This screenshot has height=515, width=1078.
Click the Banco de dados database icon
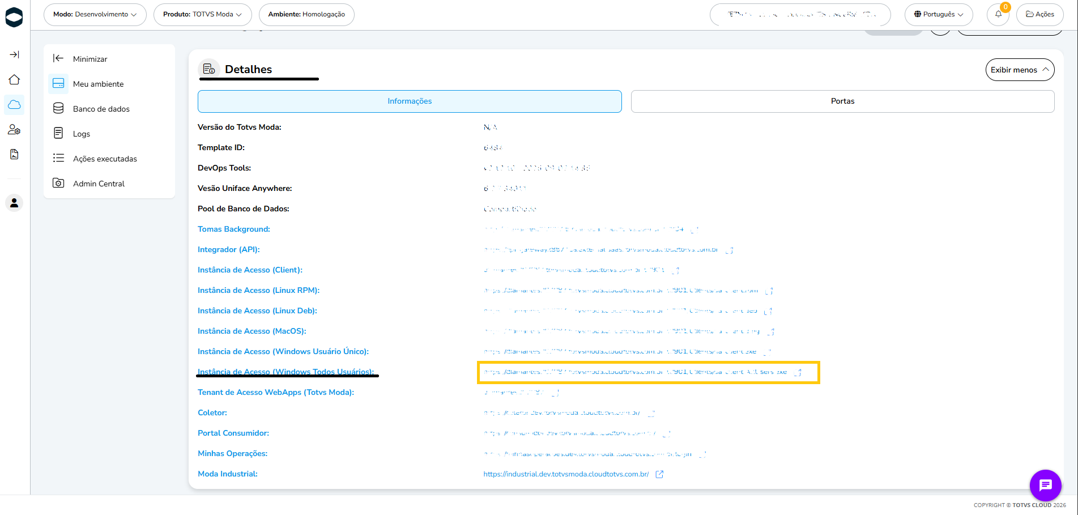coord(58,108)
